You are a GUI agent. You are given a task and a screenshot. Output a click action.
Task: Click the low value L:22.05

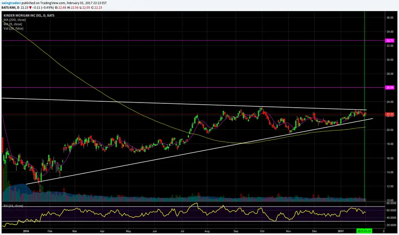tap(85, 8)
